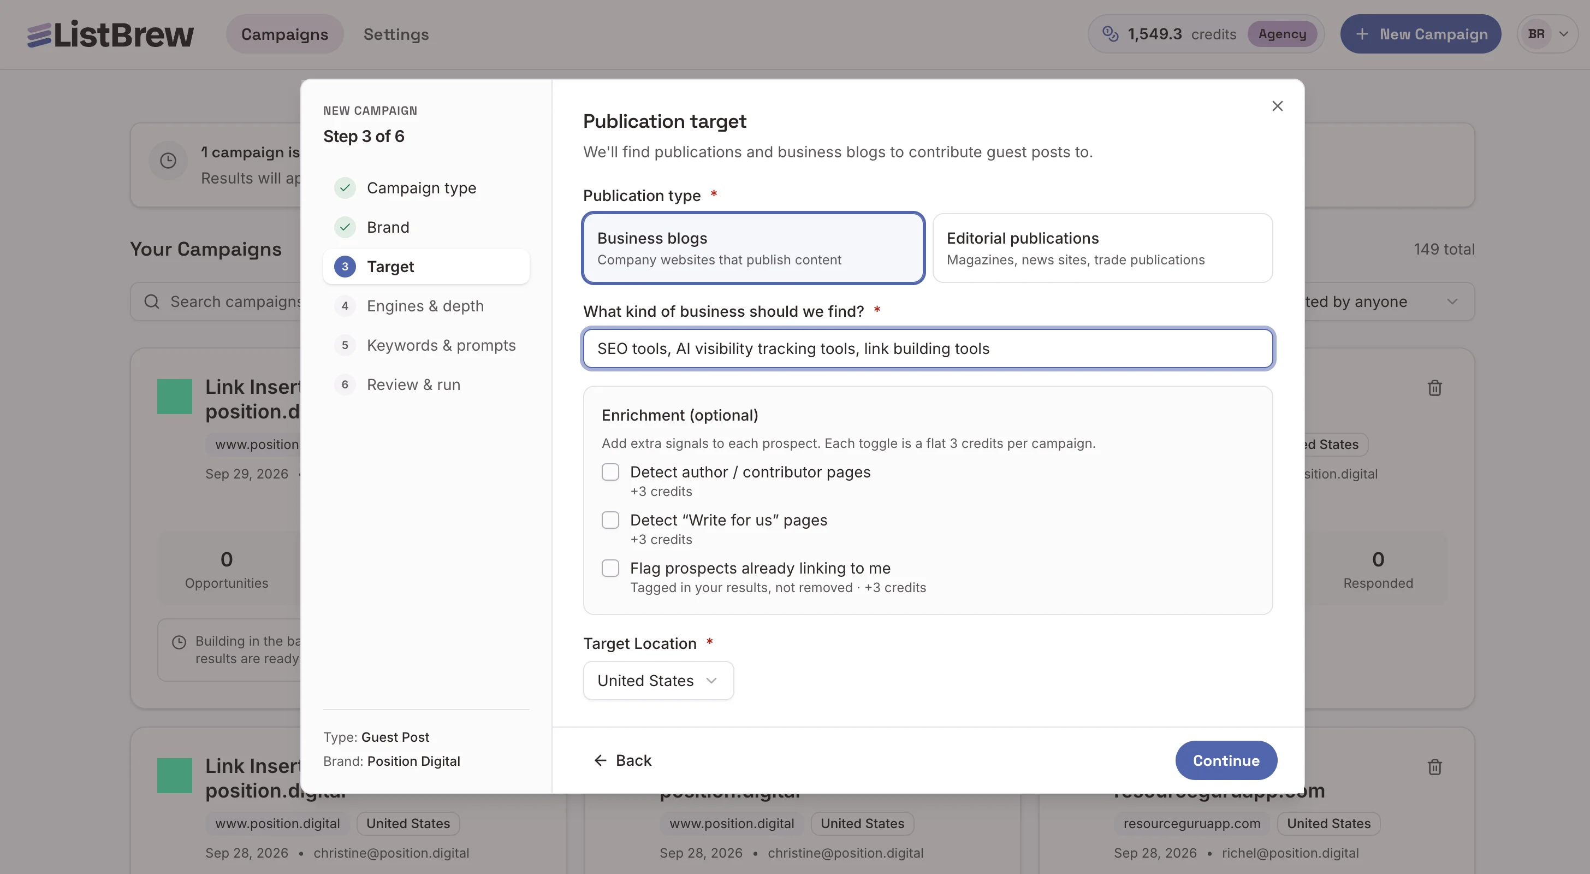Click the search magnifier icon
This screenshot has height=874, width=1590.
[x=152, y=302]
